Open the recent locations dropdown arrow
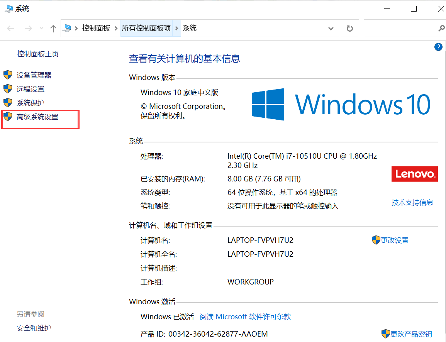This screenshot has width=446, height=342. click(x=42, y=28)
